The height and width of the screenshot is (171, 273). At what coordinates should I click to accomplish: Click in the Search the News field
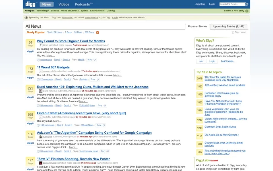click(232, 4)
